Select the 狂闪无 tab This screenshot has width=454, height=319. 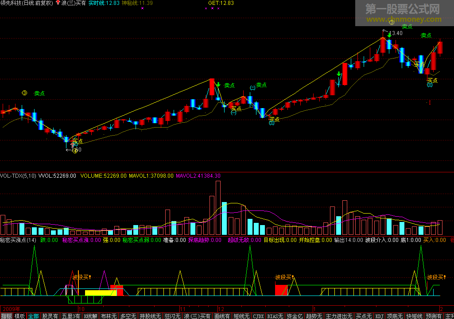172,316
